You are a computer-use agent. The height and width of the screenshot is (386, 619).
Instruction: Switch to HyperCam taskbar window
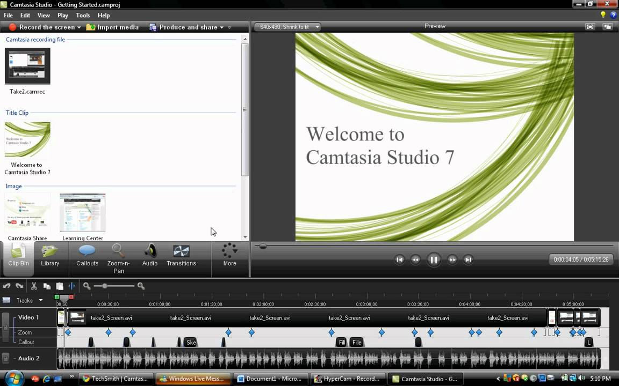coord(348,379)
